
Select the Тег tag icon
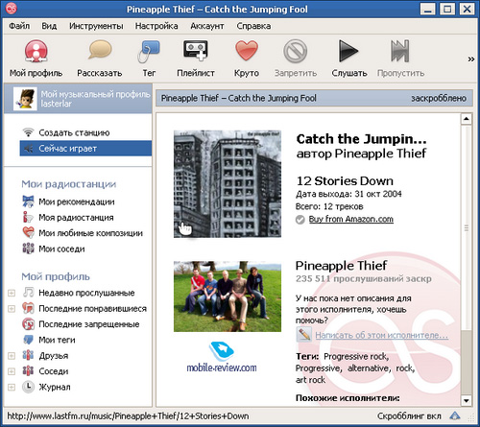149,51
